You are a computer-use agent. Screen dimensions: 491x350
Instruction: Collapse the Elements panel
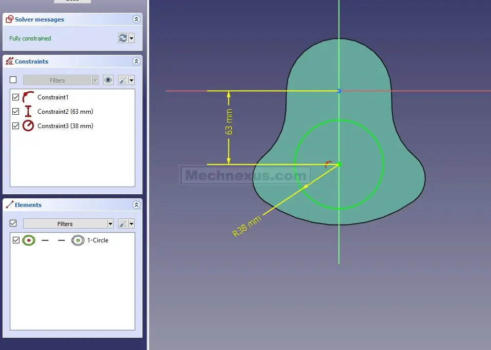click(x=136, y=205)
